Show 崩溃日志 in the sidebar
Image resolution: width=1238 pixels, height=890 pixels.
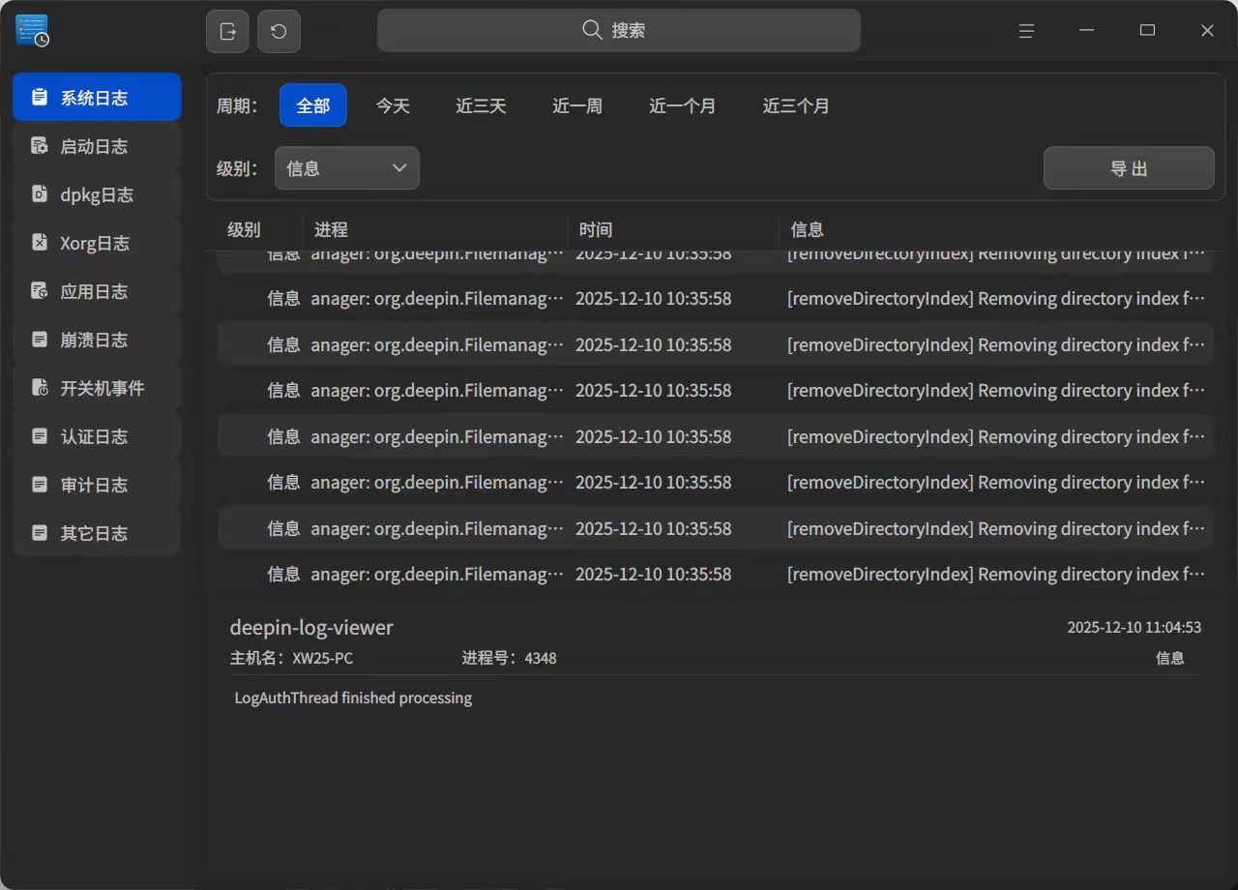(x=96, y=340)
